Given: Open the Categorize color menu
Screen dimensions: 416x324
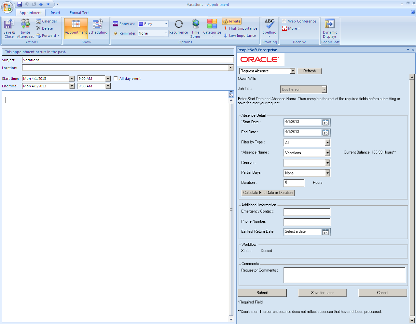Looking at the screenshot, I should tap(212, 28).
